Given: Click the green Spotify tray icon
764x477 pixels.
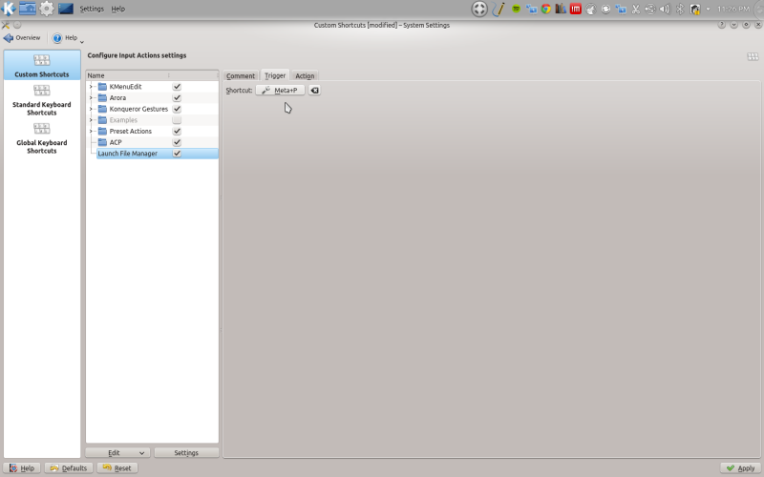Looking at the screenshot, I should tap(516, 9).
